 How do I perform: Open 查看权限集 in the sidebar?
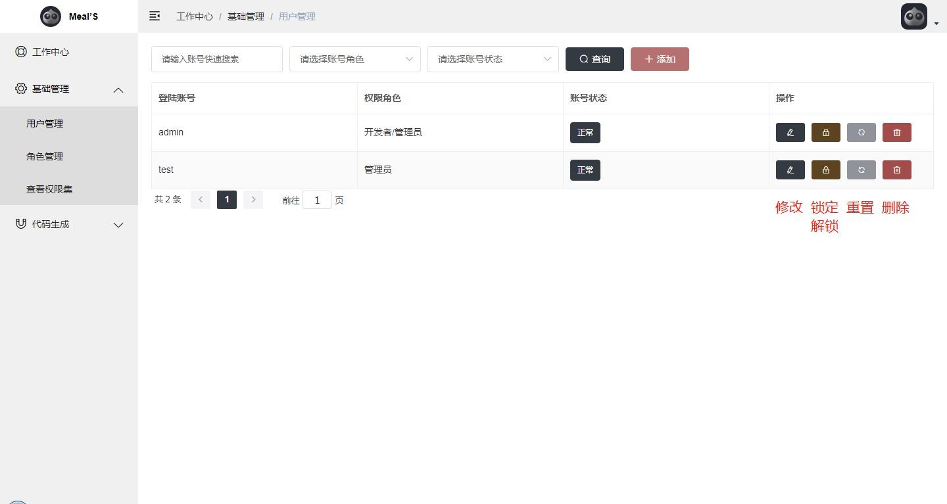click(49, 189)
